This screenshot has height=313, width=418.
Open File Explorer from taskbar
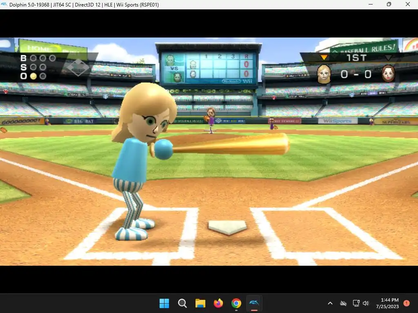(200, 303)
